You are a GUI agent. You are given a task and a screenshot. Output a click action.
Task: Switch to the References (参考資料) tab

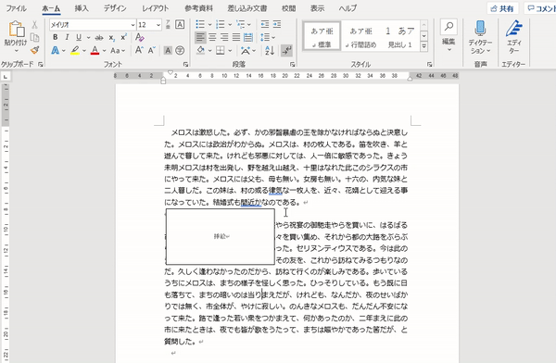point(198,8)
